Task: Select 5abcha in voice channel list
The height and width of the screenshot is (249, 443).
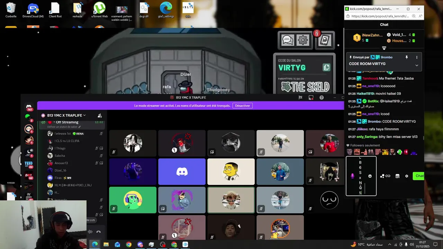Action: pos(75,156)
